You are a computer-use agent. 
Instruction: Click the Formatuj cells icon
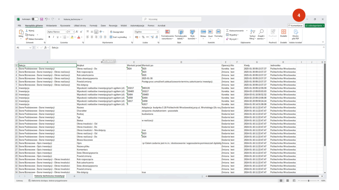click(x=218, y=32)
